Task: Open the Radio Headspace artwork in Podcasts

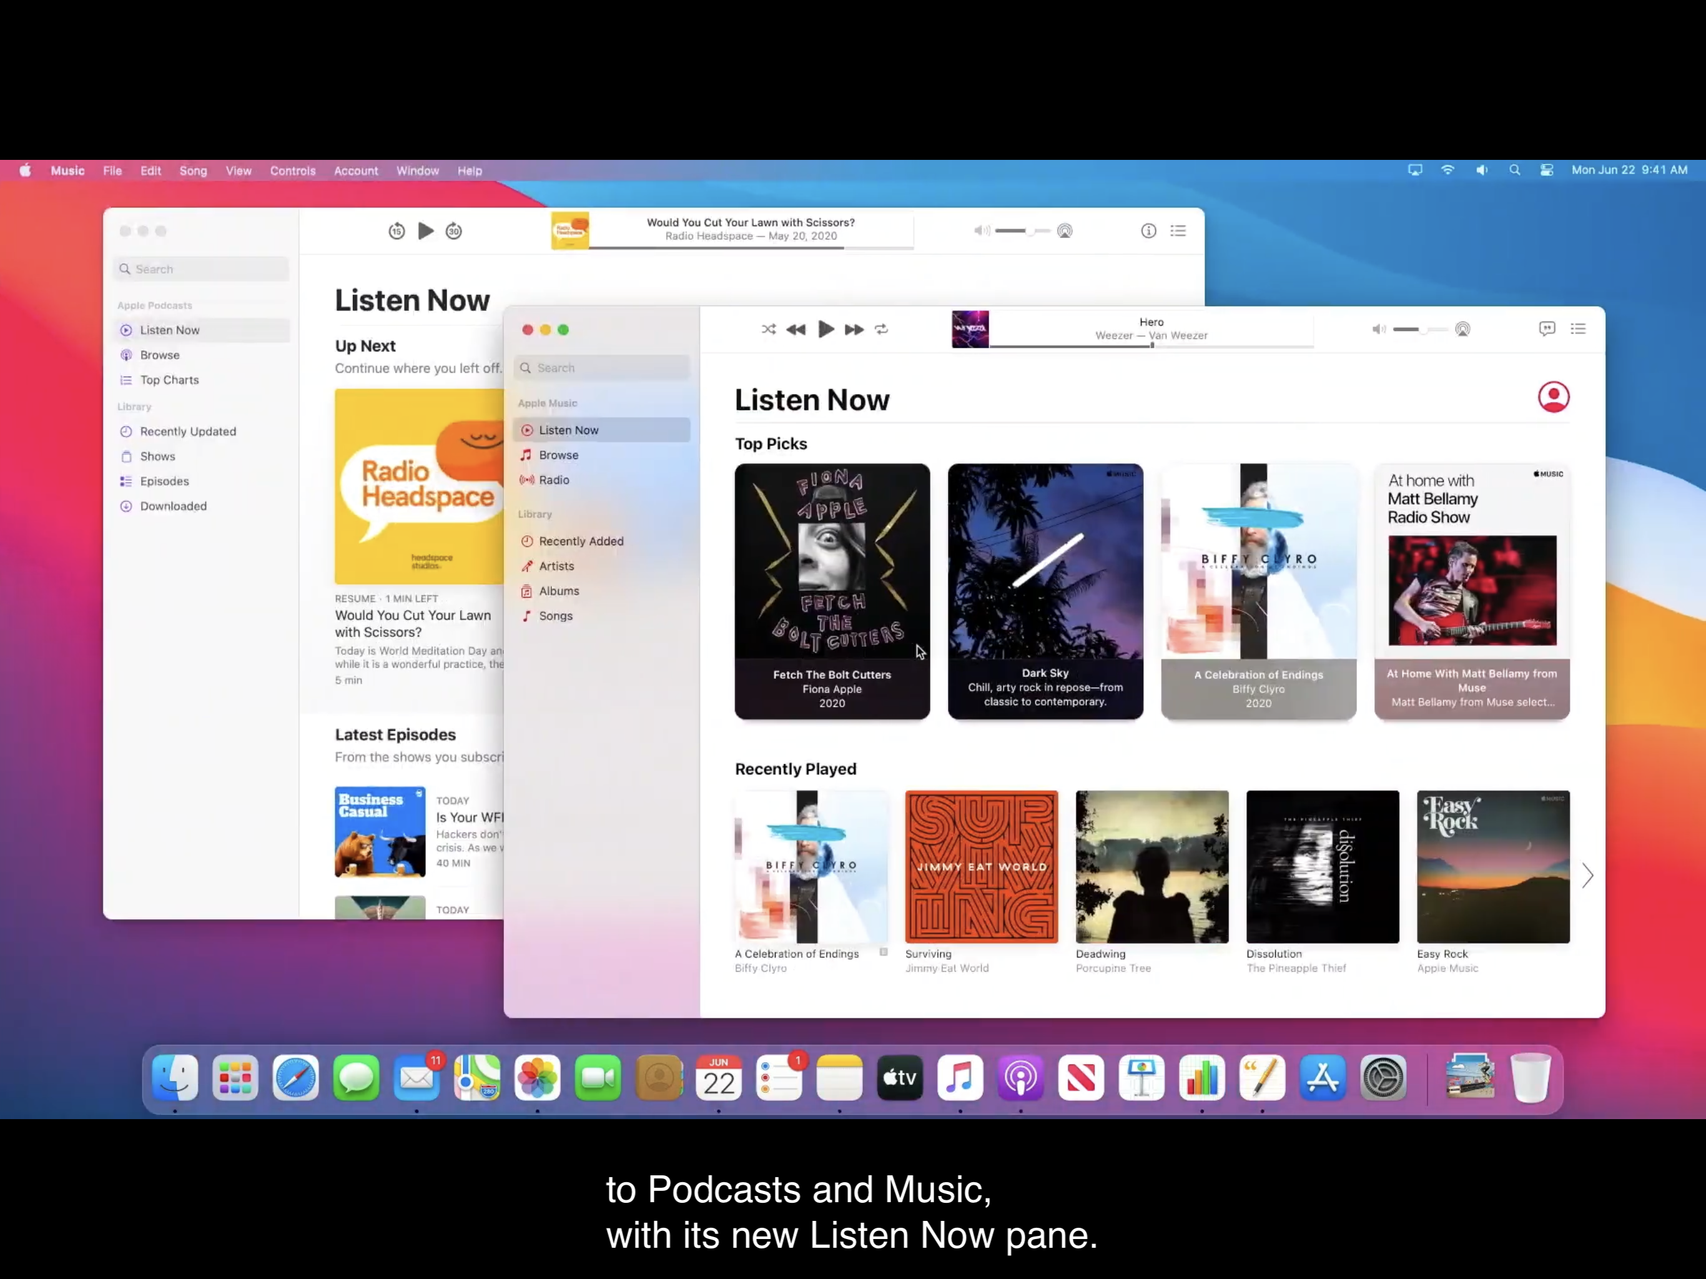Action: tap(419, 486)
